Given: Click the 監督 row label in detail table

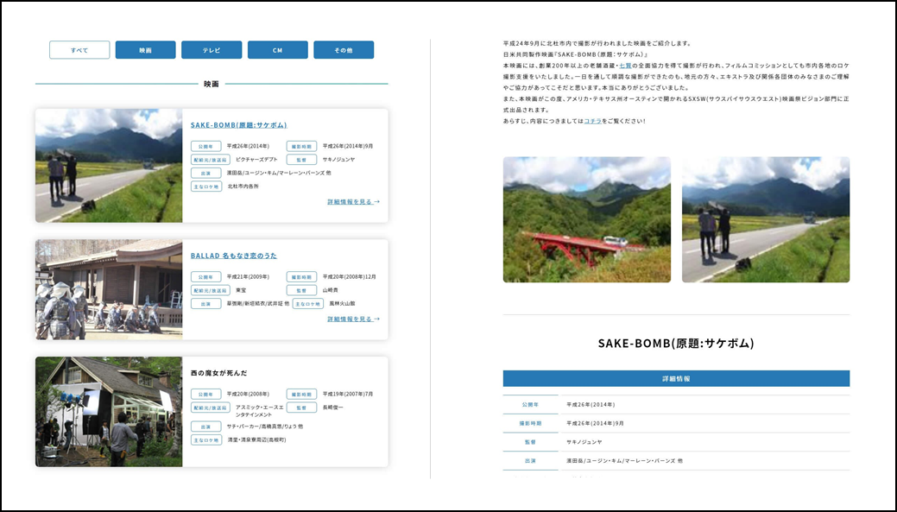Looking at the screenshot, I should click(530, 442).
